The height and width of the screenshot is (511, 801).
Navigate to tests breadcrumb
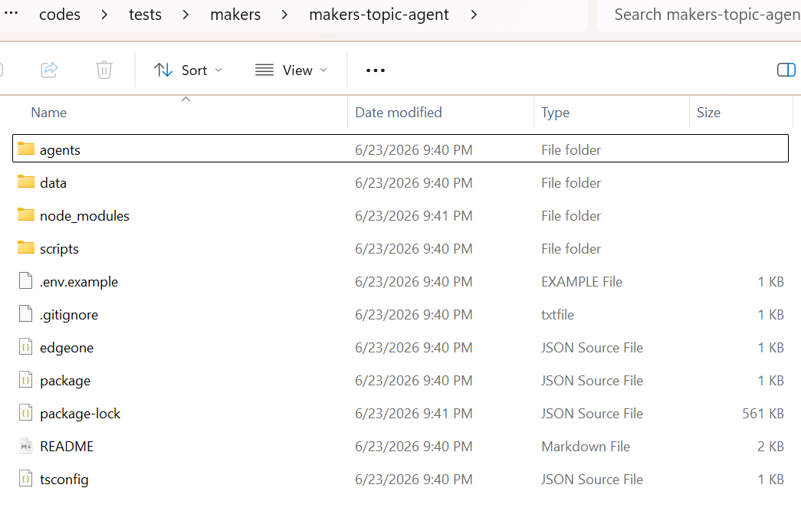coord(145,15)
